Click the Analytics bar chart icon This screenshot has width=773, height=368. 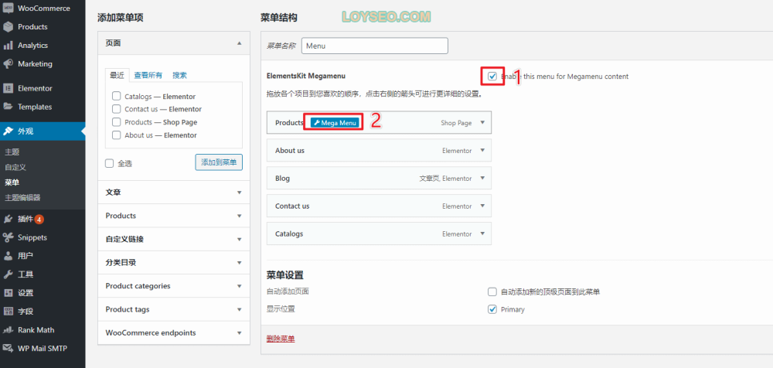pyautogui.click(x=8, y=46)
